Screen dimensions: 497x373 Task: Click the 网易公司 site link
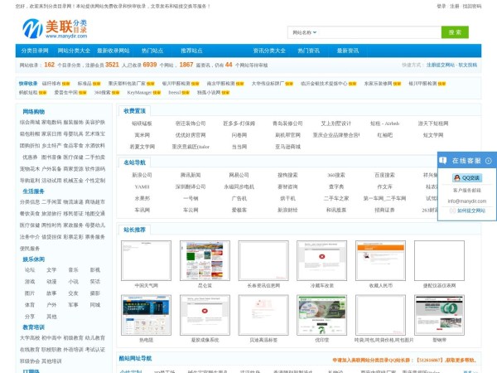[239, 175]
